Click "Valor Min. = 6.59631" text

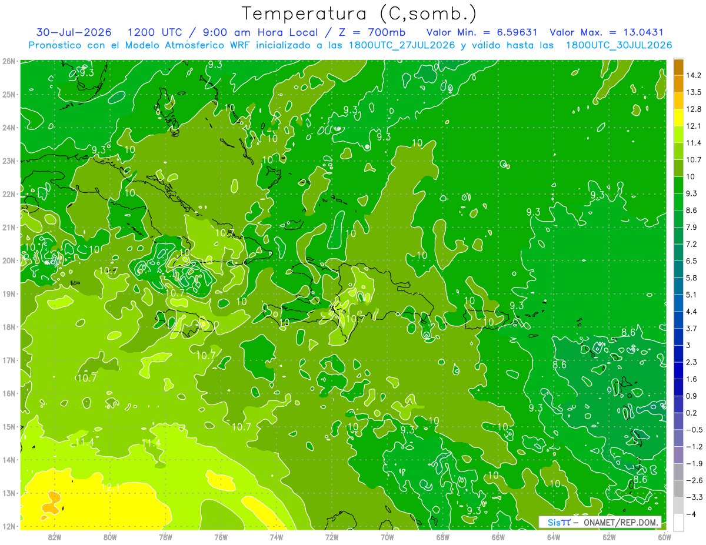tap(482, 32)
